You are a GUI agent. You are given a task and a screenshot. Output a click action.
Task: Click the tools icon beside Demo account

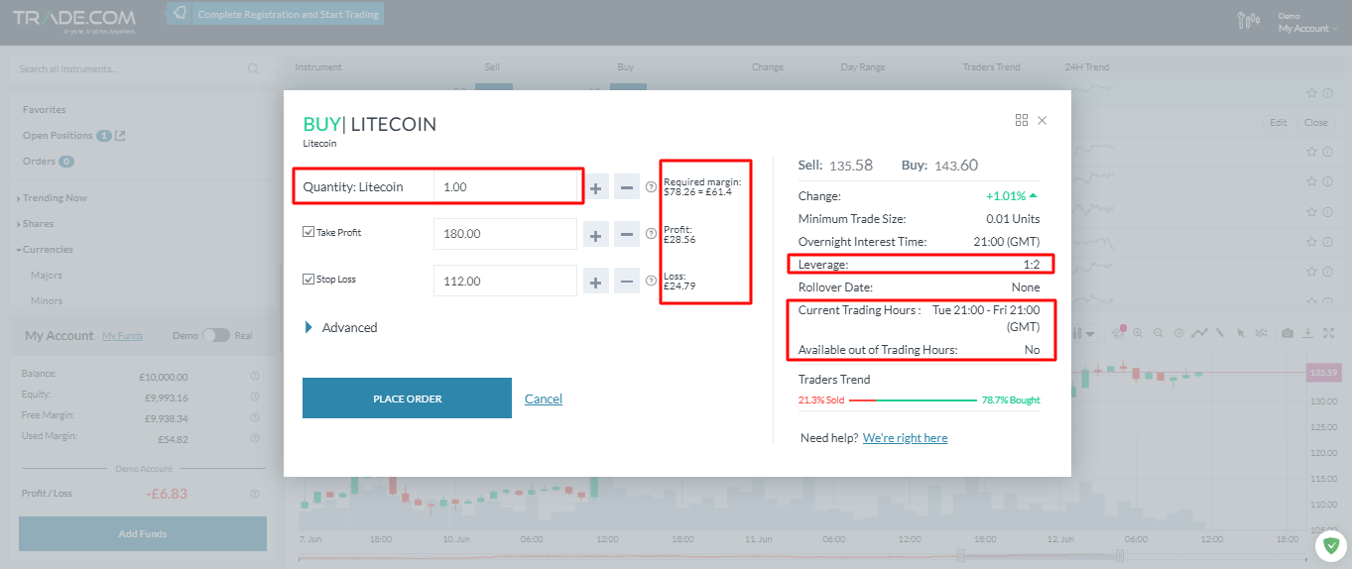pos(1249,20)
